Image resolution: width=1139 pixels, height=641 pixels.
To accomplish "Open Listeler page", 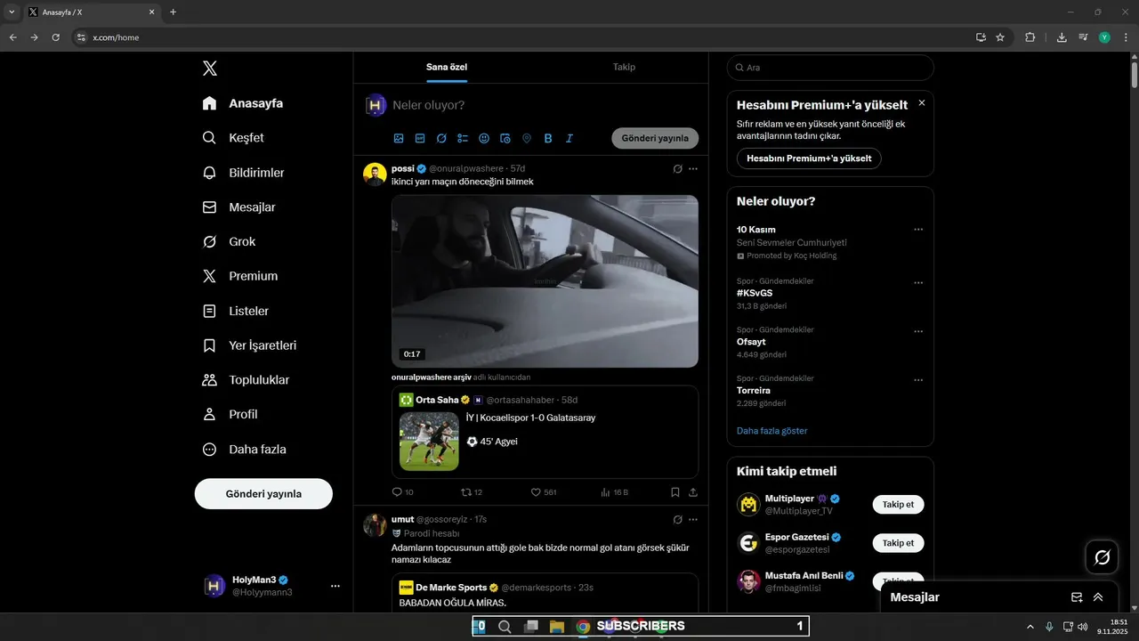I will click(236, 311).
